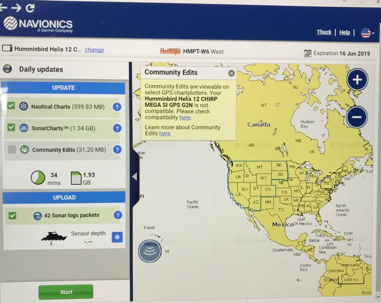Click the Nautical Charts ship wheel icon
The image size is (381, 303).
click(24, 106)
